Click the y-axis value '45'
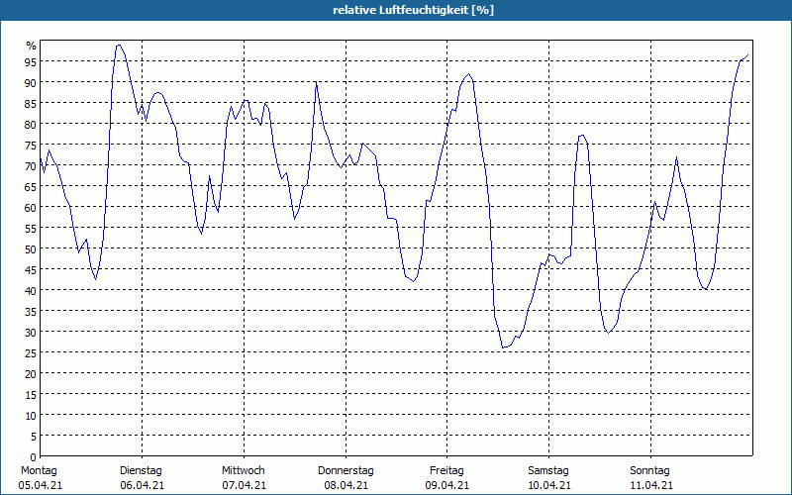The width and height of the screenshot is (792, 495). 31,269
